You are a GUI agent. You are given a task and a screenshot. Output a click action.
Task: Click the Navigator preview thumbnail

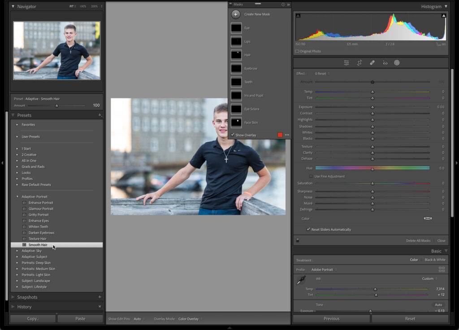[56, 50]
